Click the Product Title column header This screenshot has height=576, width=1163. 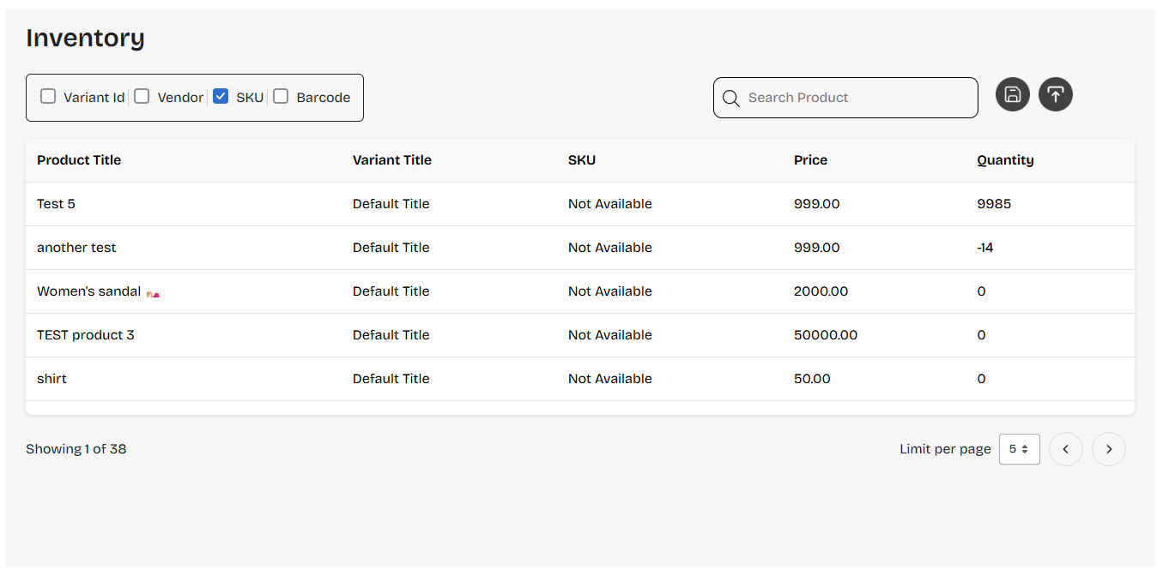[79, 160]
